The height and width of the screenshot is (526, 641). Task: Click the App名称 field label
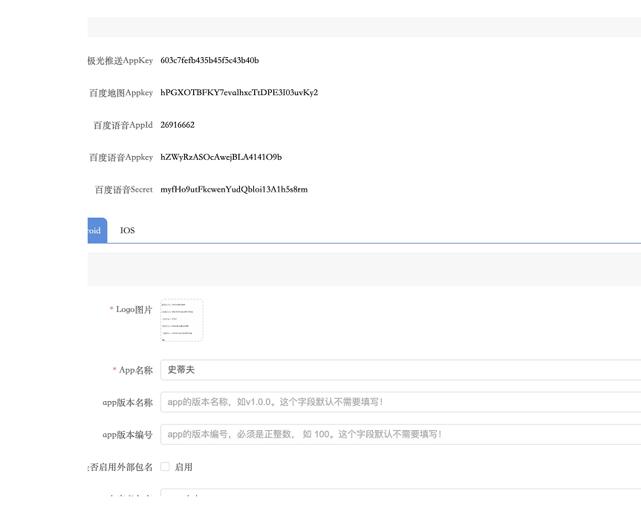[x=136, y=370]
